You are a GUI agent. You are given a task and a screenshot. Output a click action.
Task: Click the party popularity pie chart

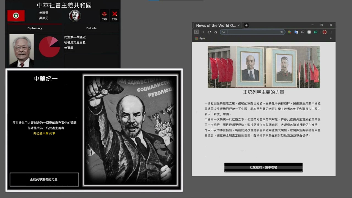(x=49, y=47)
